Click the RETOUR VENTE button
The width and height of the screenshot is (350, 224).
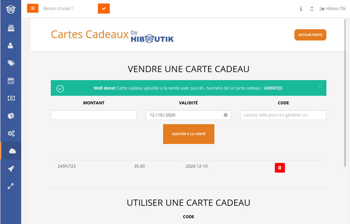click(x=310, y=35)
